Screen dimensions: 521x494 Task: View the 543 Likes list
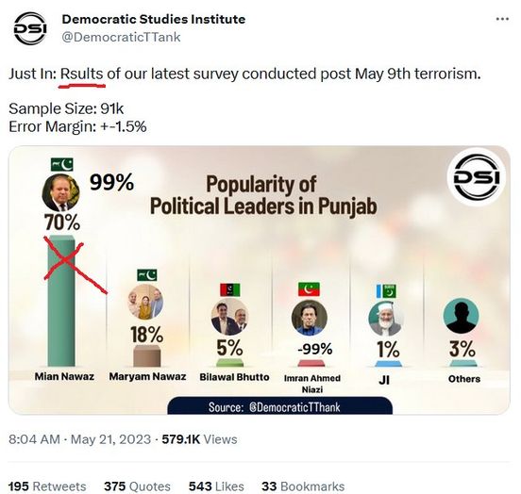pyautogui.click(x=216, y=486)
